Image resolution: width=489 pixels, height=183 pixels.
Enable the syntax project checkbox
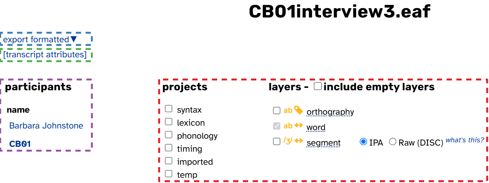pyautogui.click(x=168, y=109)
